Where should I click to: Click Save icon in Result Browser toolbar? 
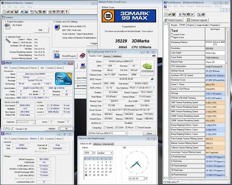click(x=174, y=14)
